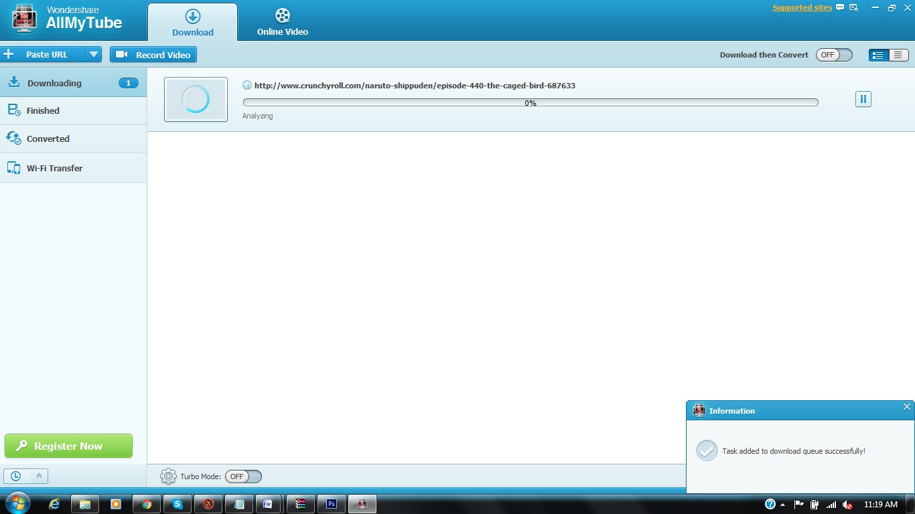
Task: Open the feedback speech bubble icon
Action: 840,8
